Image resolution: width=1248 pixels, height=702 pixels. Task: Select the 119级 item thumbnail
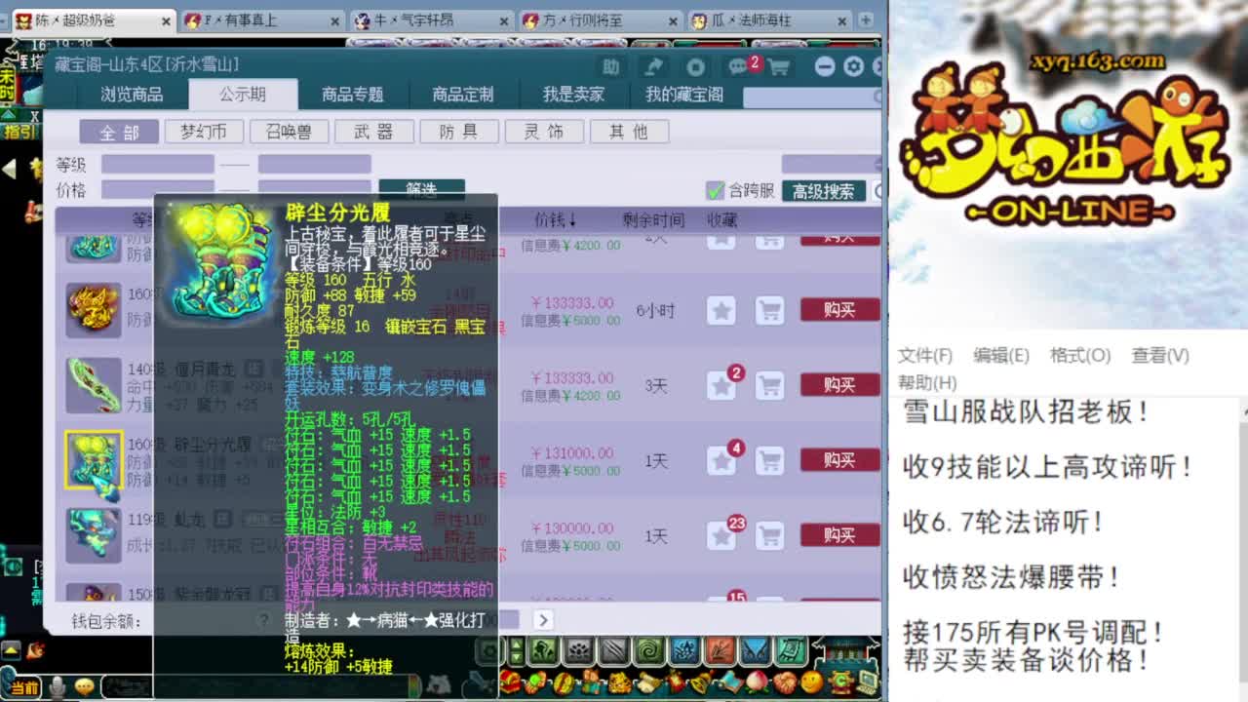(94, 535)
